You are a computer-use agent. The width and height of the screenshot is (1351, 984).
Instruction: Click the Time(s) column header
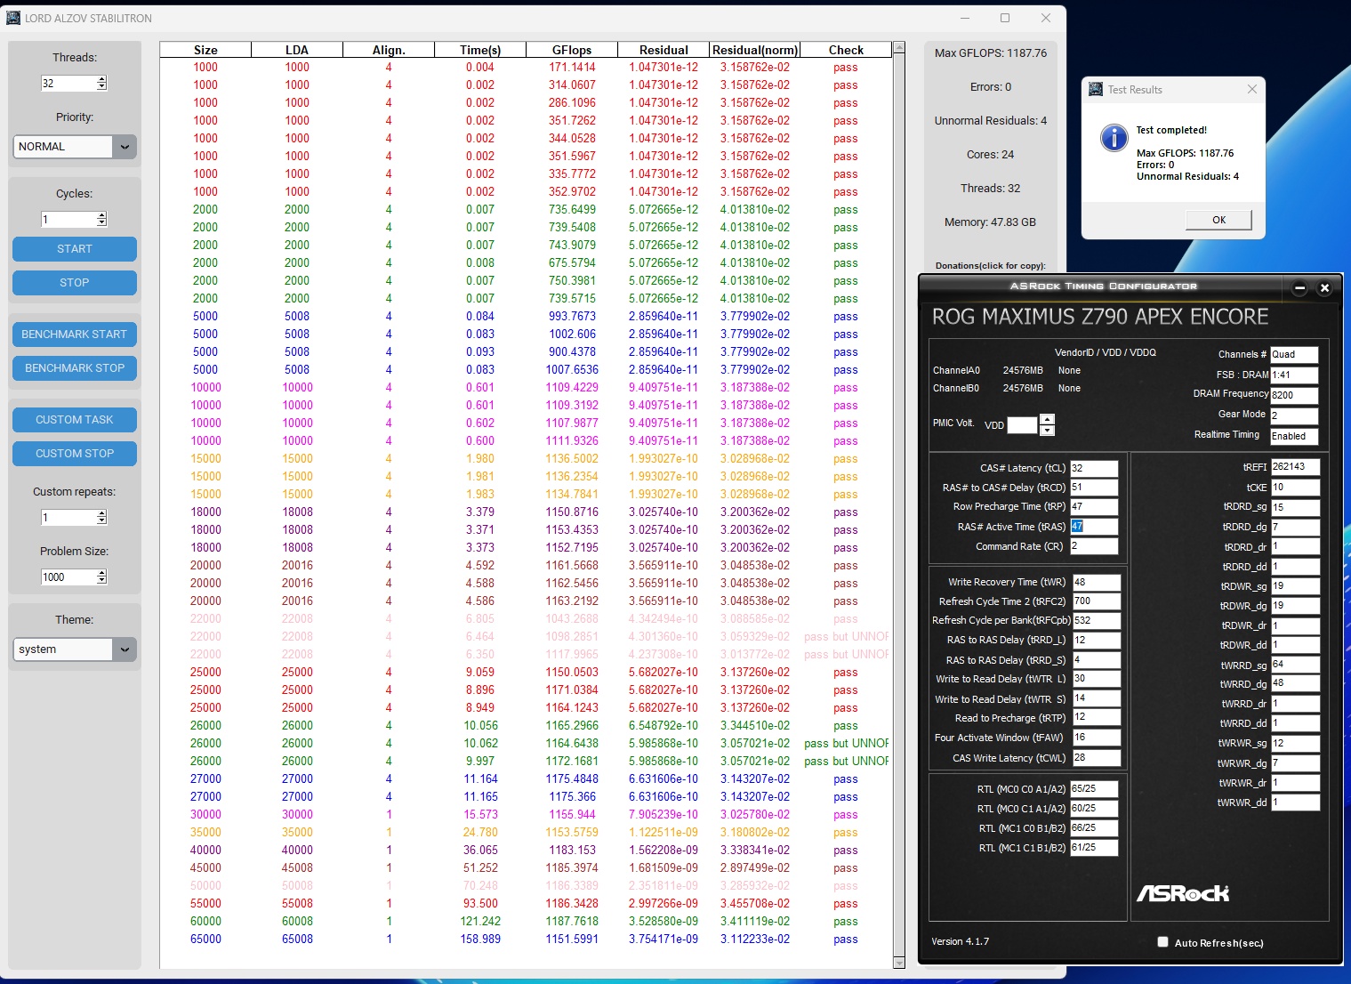[x=480, y=50]
